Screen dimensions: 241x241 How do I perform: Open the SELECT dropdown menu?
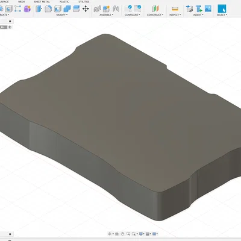pyautogui.click(x=222, y=15)
